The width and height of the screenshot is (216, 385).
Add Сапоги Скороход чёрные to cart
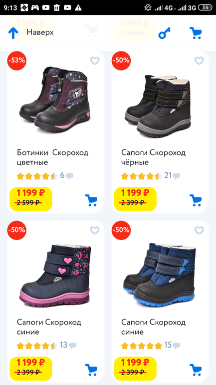(x=196, y=200)
